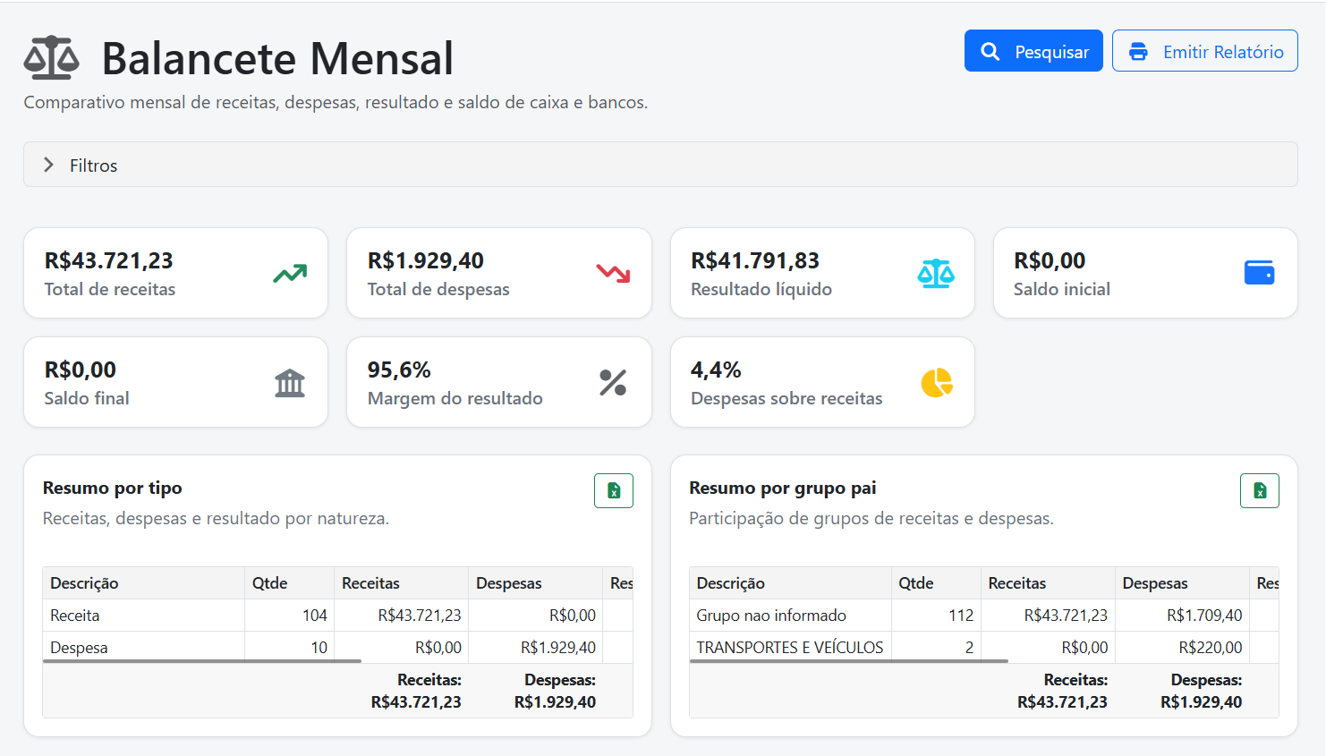Click the blue wallet icon on Saldo inicial

click(x=1259, y=273)
